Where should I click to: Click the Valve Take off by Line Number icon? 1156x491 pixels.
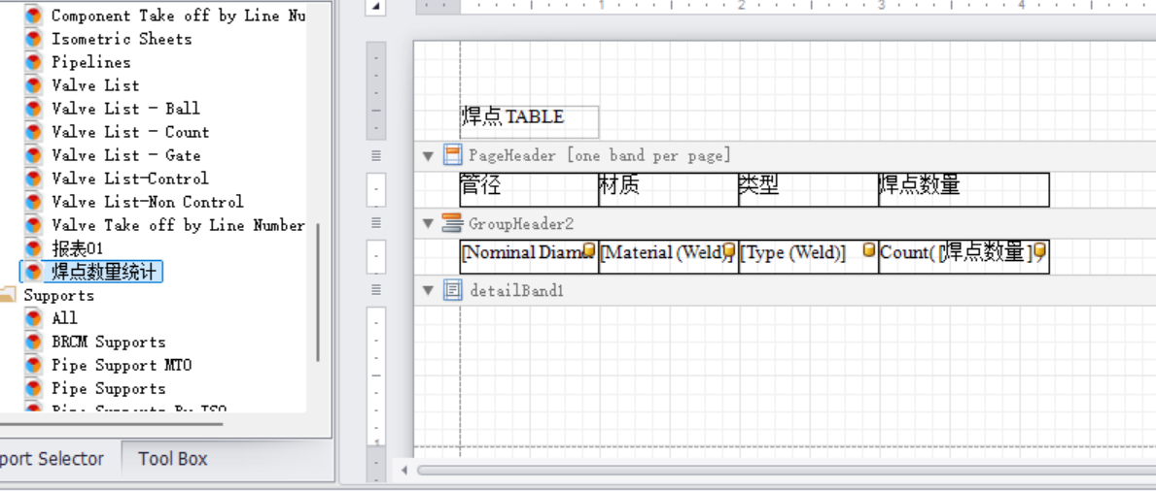coord(33,225)
